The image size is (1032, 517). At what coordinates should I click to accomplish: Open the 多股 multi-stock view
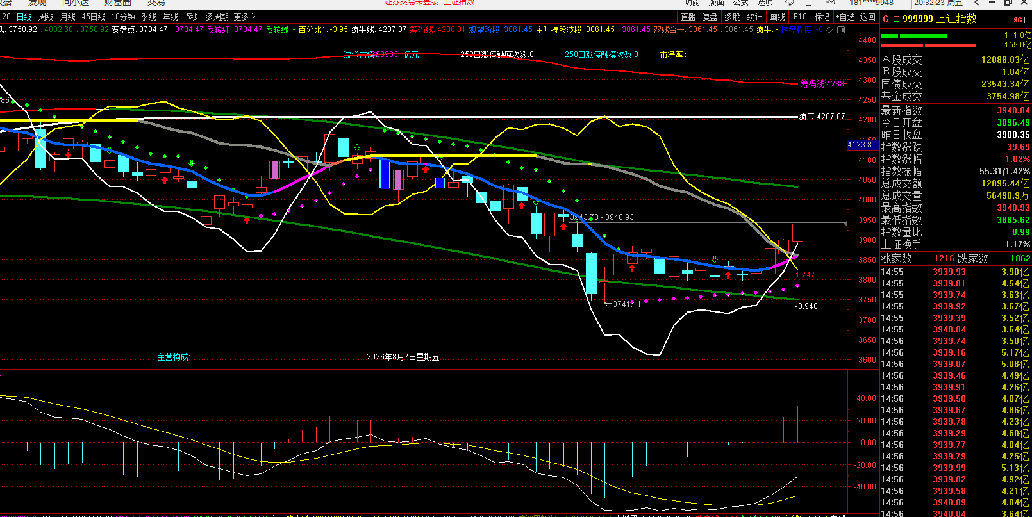coord(733,17)
